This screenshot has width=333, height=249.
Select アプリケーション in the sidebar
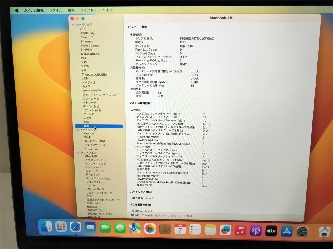point(95,164)
